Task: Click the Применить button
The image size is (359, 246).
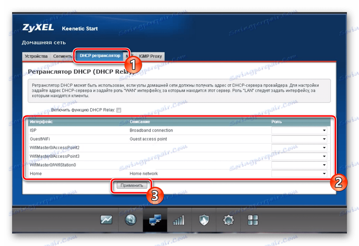Action: point(132,185)
